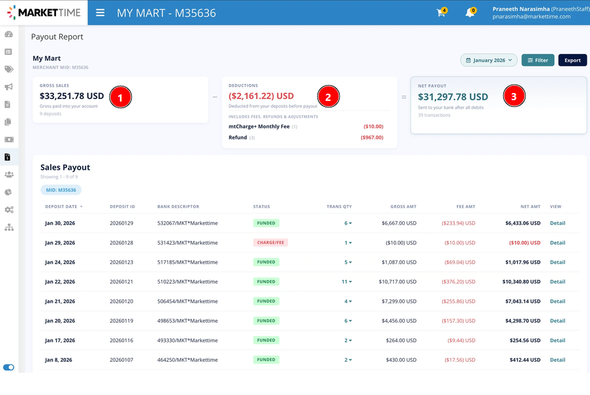Open the shopping cart icon

click(x=441, y=12)
